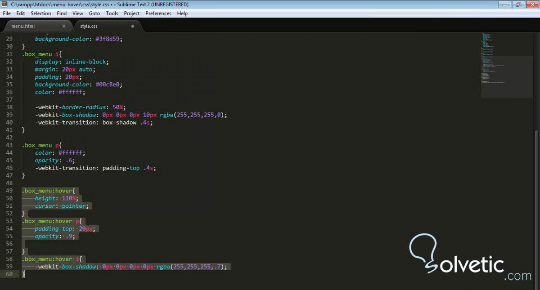Open the Help menu
The image size is (540, 290).
pyautogui.click(x=182, y=13)
